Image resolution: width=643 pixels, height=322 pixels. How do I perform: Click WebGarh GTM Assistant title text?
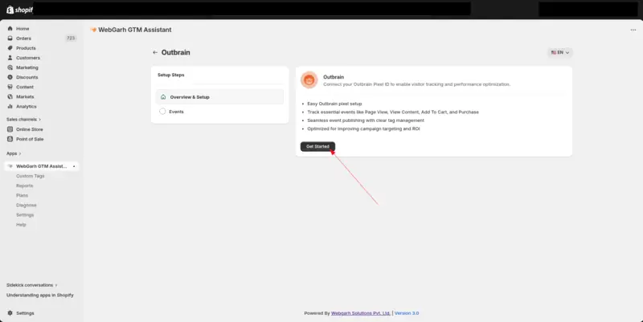tap(135, 30)
